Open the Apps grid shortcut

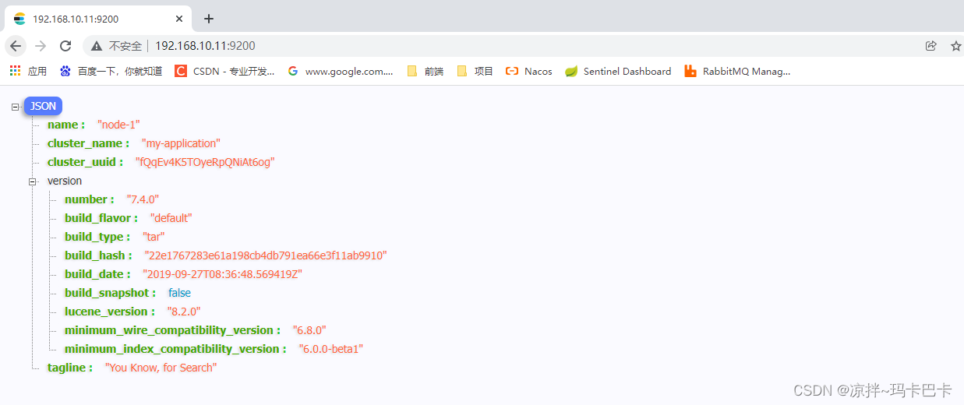click(x=28, y=71)
